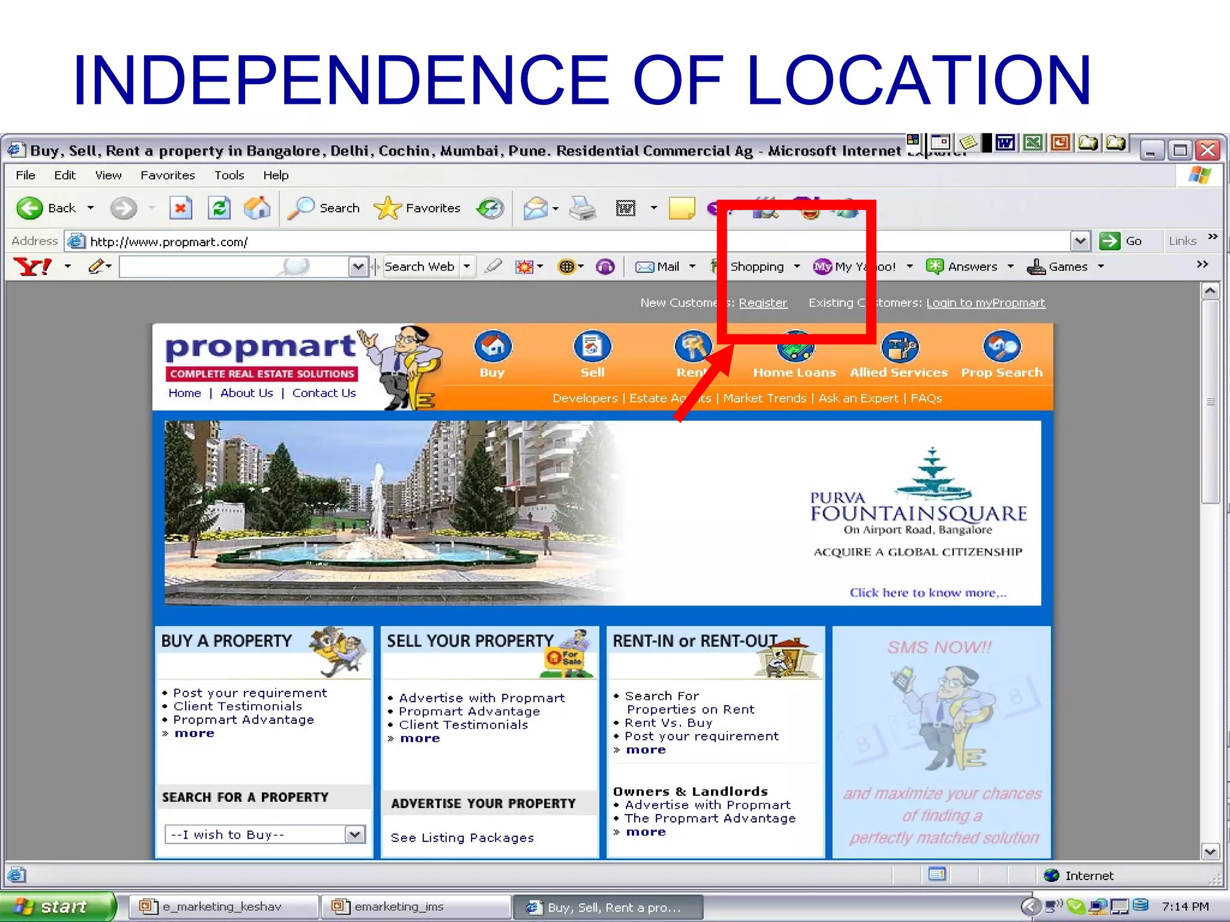This screenshot has width=1230, height=922.
Task: Click the Yahoo toolbar search input box
Action: [234, 267]
